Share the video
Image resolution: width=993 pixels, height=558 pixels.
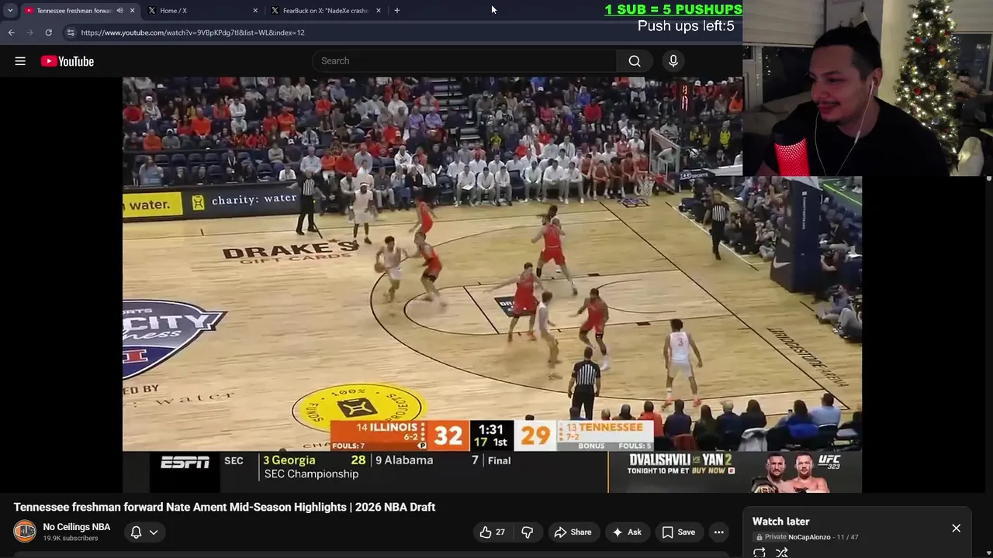point(573,532)
